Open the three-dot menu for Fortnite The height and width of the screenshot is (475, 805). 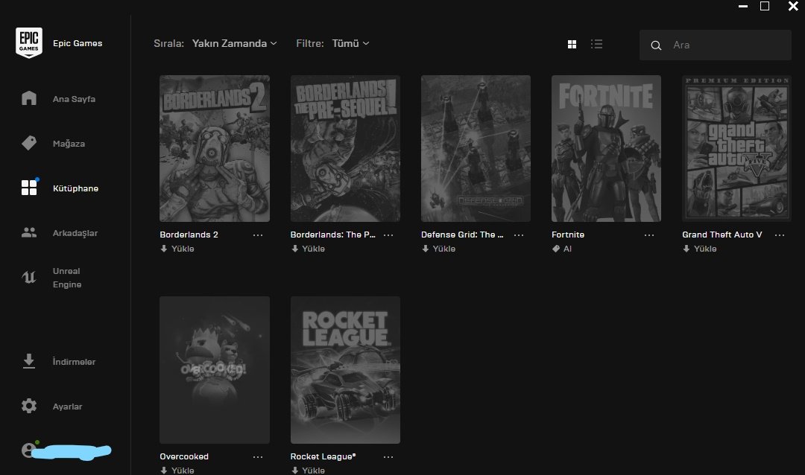pos(649,235)
